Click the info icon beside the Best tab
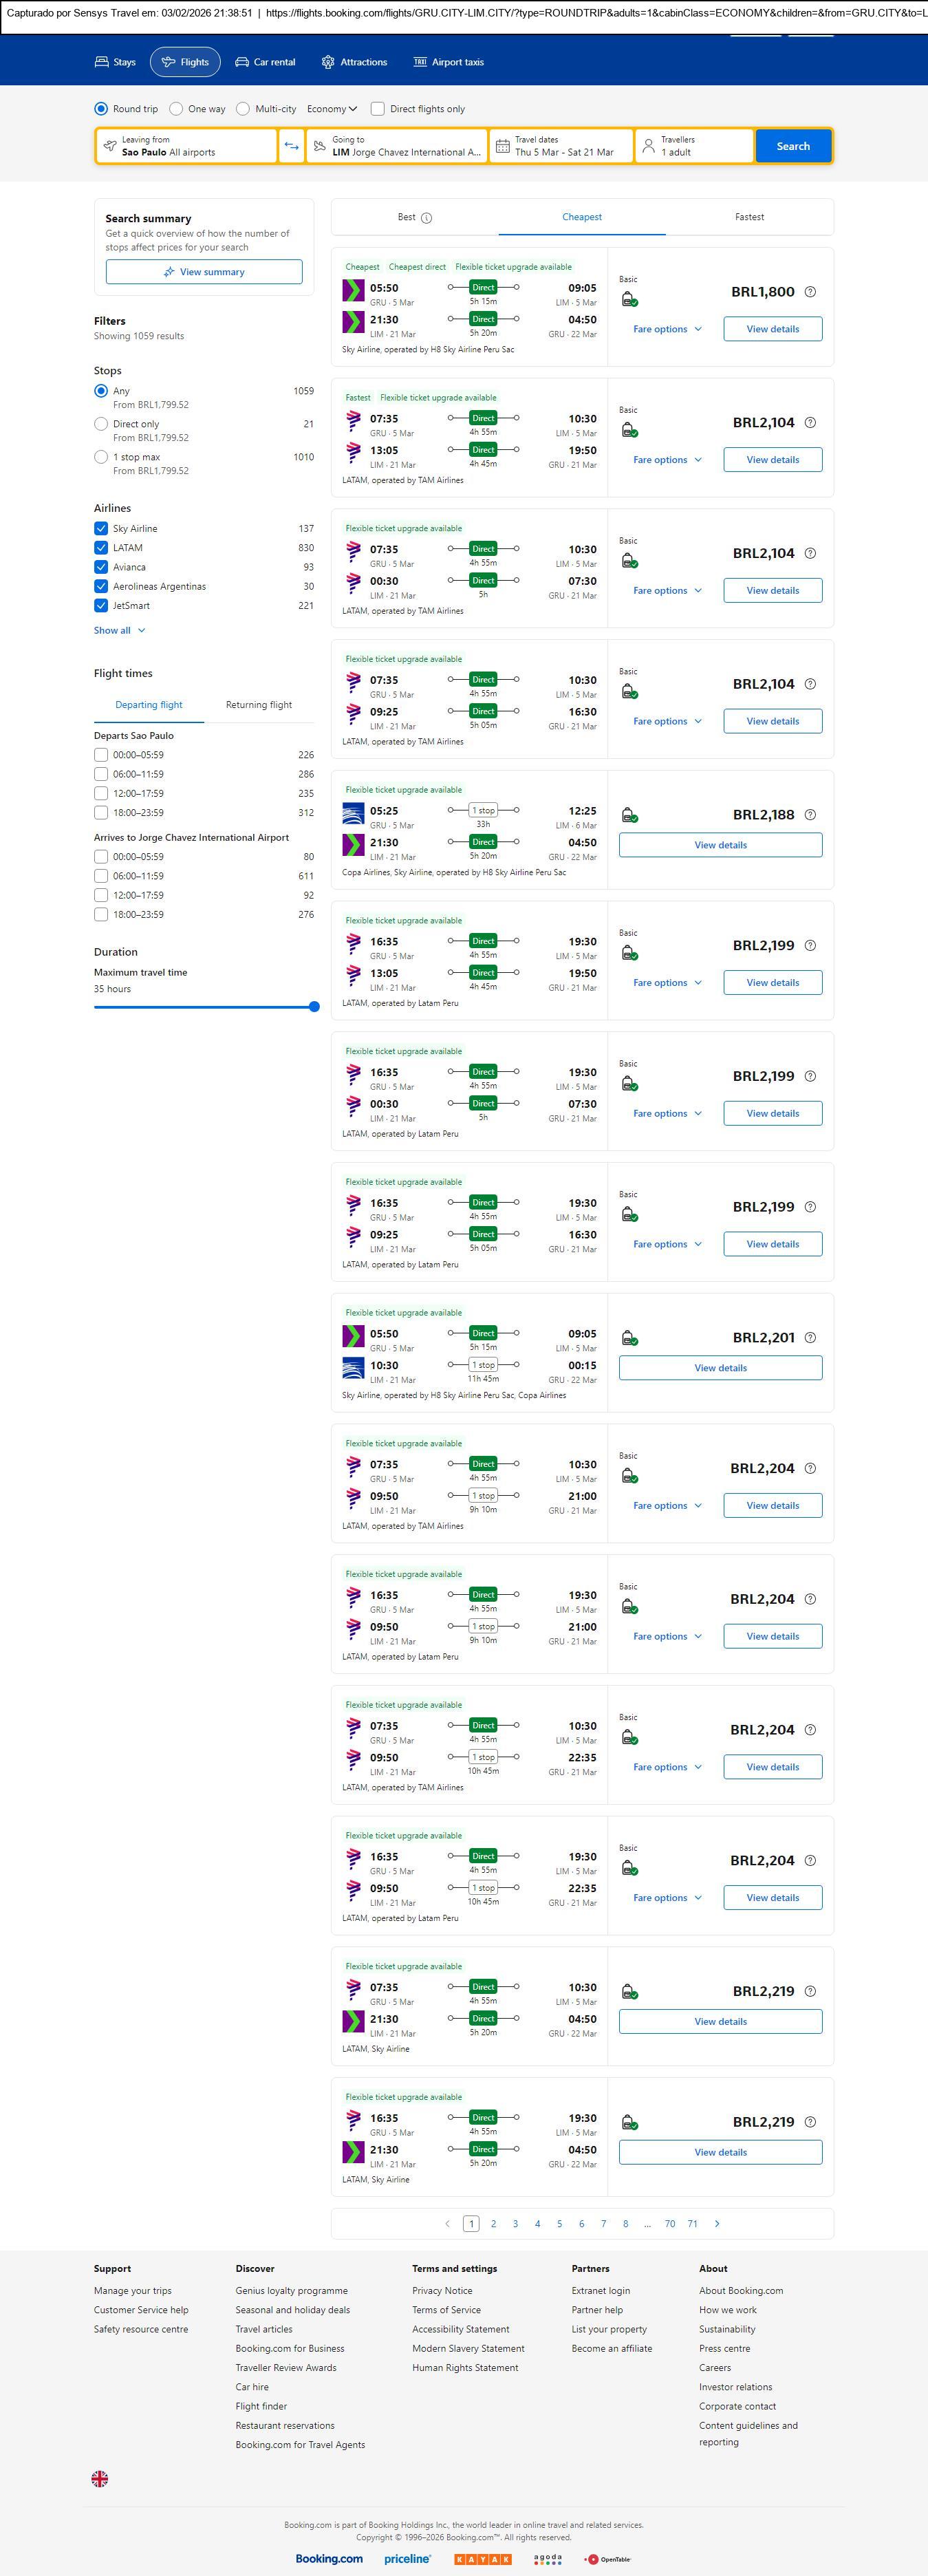Screen dimensions: 928x2576 tap(427, 218)
